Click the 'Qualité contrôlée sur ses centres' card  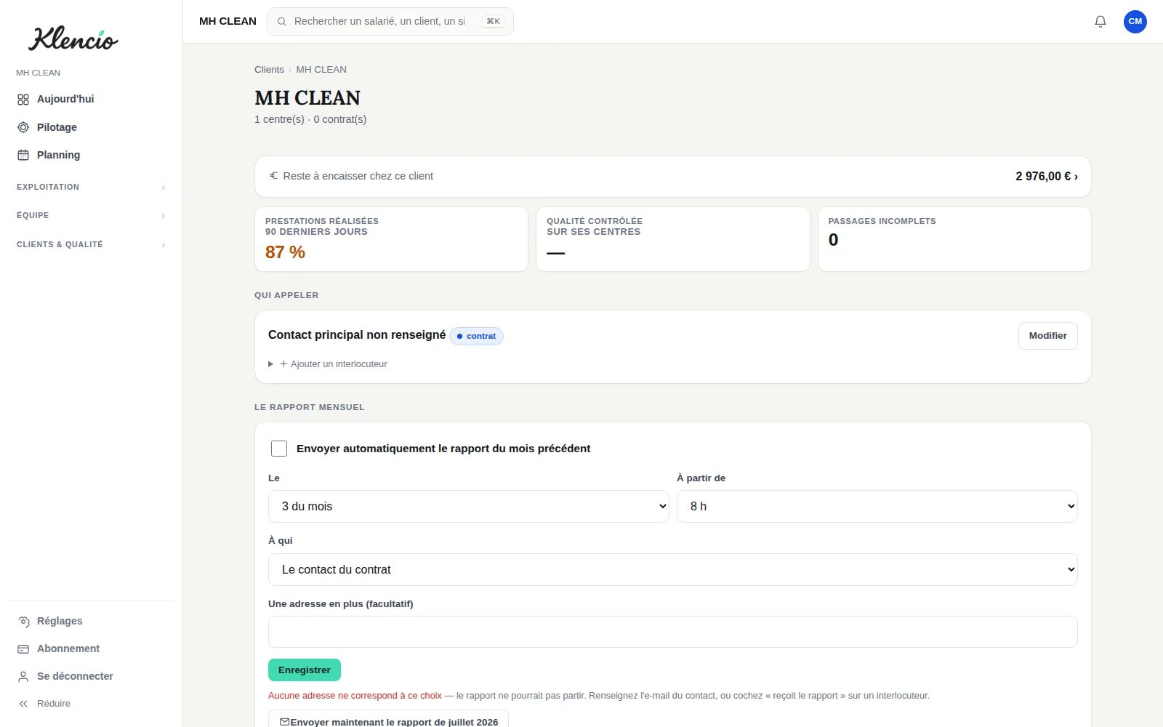pyautogui.click(x=673, y=239)
